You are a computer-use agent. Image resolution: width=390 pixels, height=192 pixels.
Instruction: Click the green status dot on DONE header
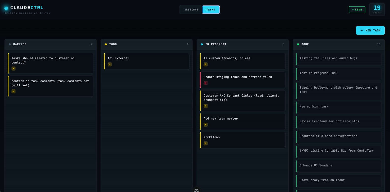pyautogui.click(x=298, y=44)
